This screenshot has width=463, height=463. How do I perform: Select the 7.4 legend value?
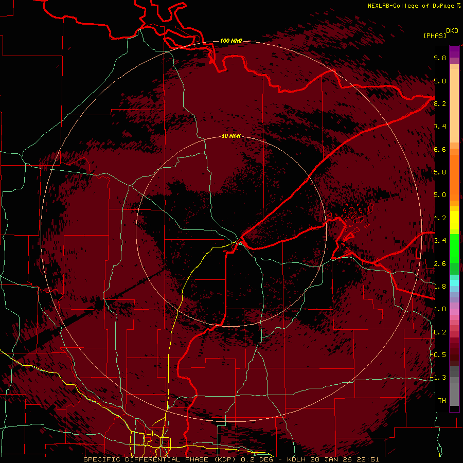pos(440,127)
